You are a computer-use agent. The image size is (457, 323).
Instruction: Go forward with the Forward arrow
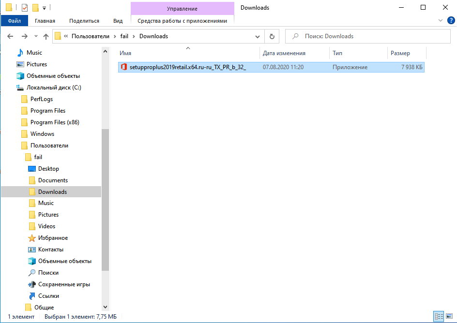pyautogui.click(x=25, y=36)
